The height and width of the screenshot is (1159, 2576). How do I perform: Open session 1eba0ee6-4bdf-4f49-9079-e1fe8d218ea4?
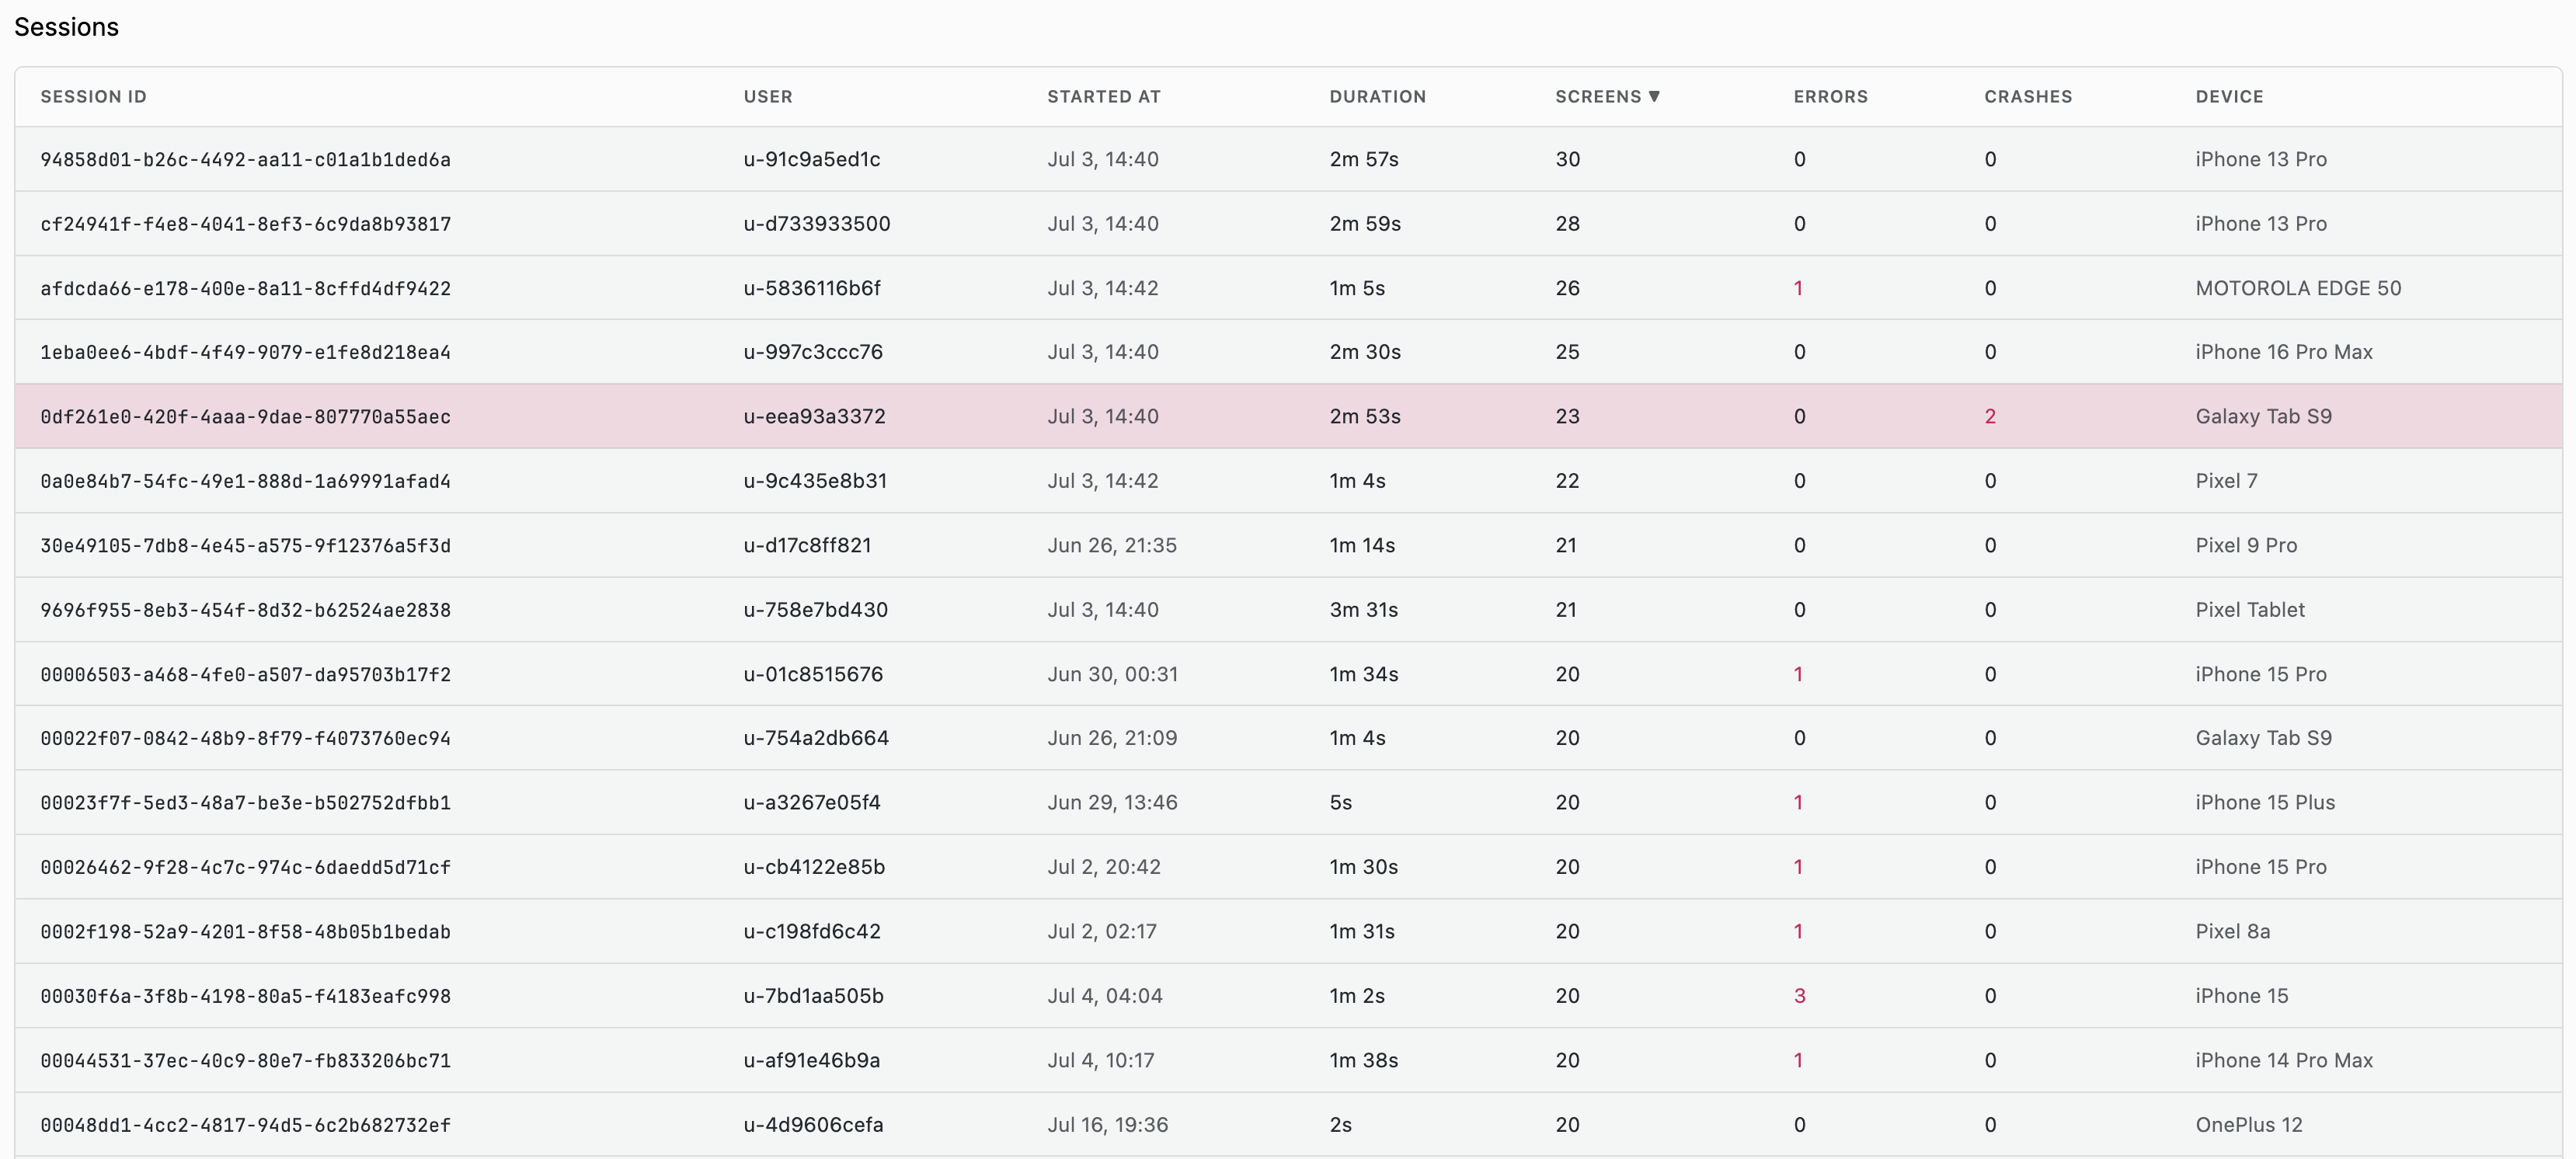click(x=245, y=352)
